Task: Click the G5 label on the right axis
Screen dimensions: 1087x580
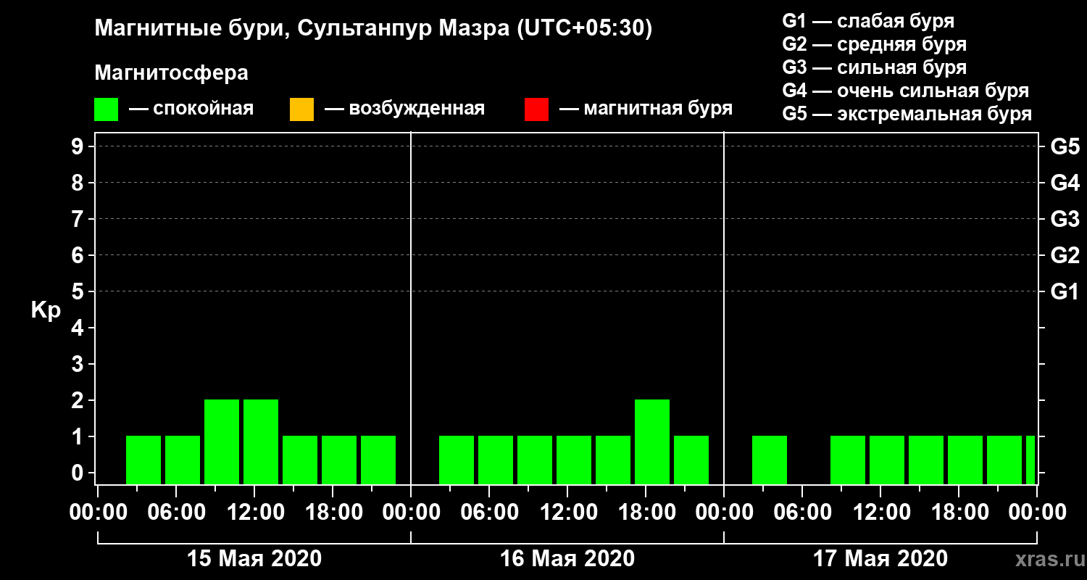Action: tap(1065, 146)
